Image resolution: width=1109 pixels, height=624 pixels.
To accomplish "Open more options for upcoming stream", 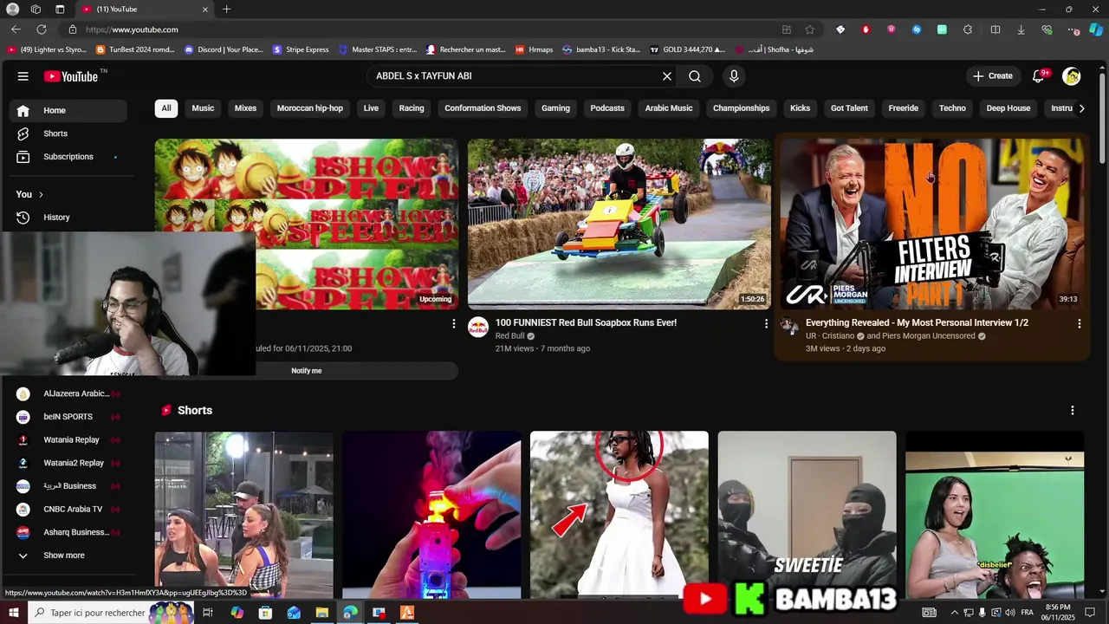I will coord(453,323).
